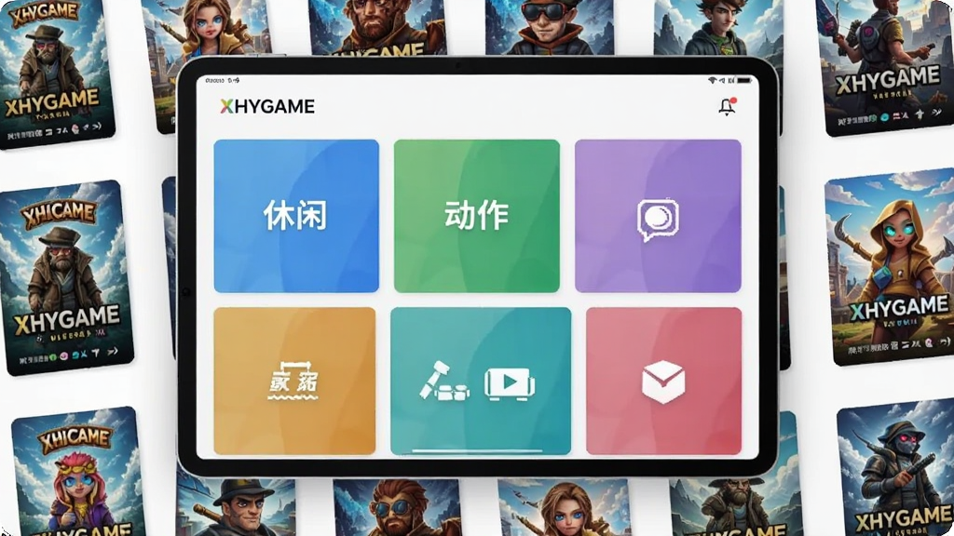Open the orange category tile
Viewport: 954px width, 536px height.
click(294, 381)
